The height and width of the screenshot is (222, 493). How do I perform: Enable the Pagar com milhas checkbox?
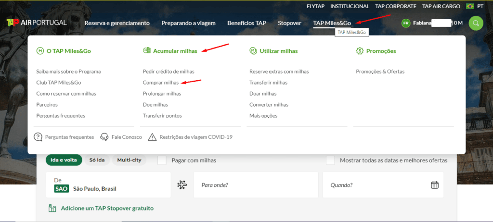click(x=162, y=160)
